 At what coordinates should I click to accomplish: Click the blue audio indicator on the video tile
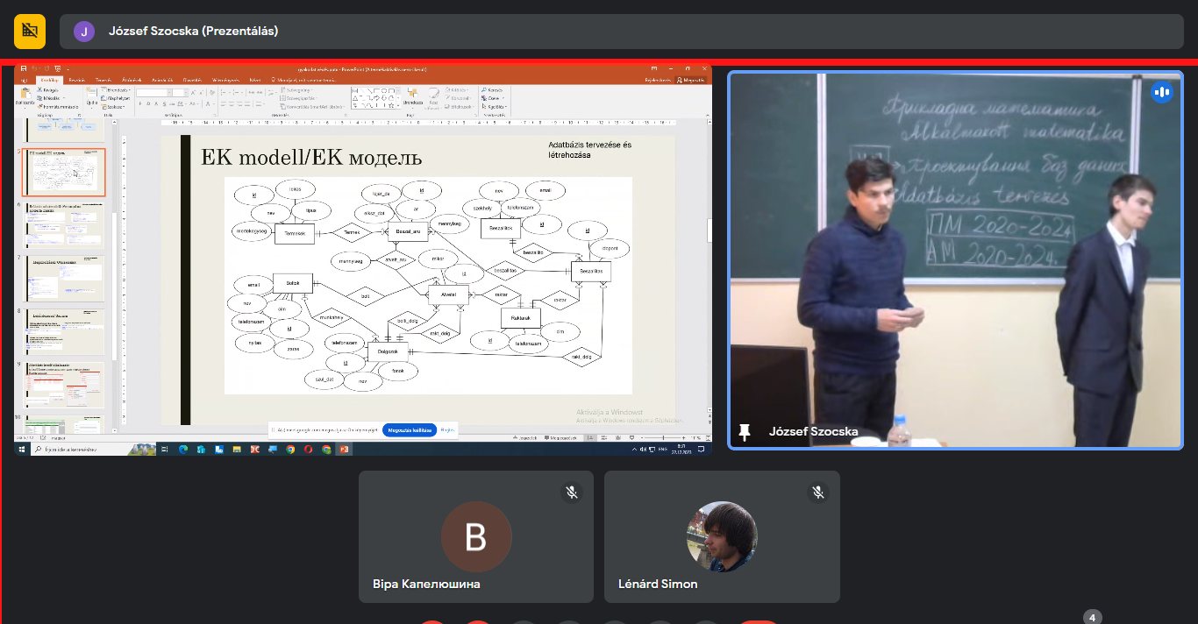pyautogui.click(x=1162, y=92)
